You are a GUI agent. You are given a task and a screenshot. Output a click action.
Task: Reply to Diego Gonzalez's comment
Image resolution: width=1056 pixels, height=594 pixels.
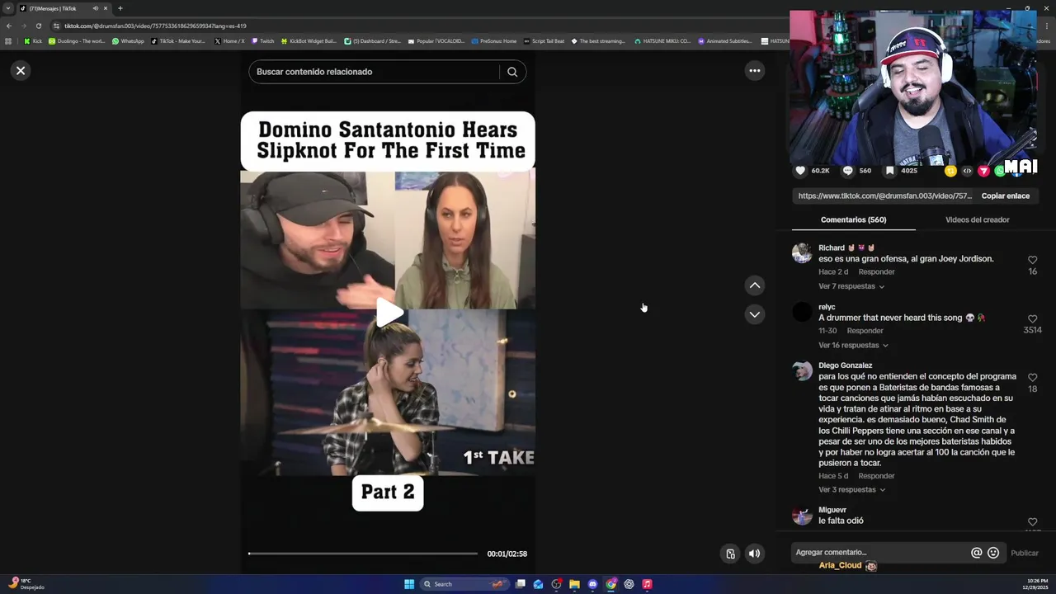[x=876, y=476]
